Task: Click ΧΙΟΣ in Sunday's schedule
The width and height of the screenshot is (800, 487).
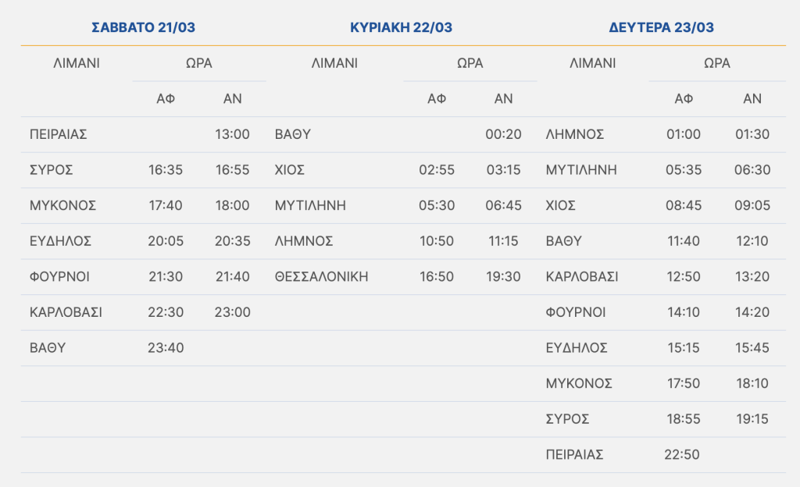Action: (289, 169)
